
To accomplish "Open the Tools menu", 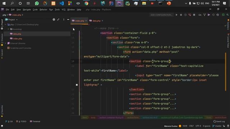I will click(57, 10).
